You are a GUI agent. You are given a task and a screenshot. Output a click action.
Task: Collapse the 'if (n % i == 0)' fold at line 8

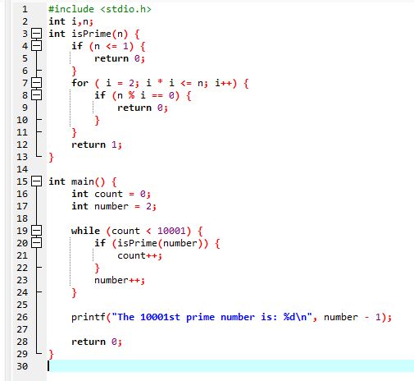pos(36,95)
